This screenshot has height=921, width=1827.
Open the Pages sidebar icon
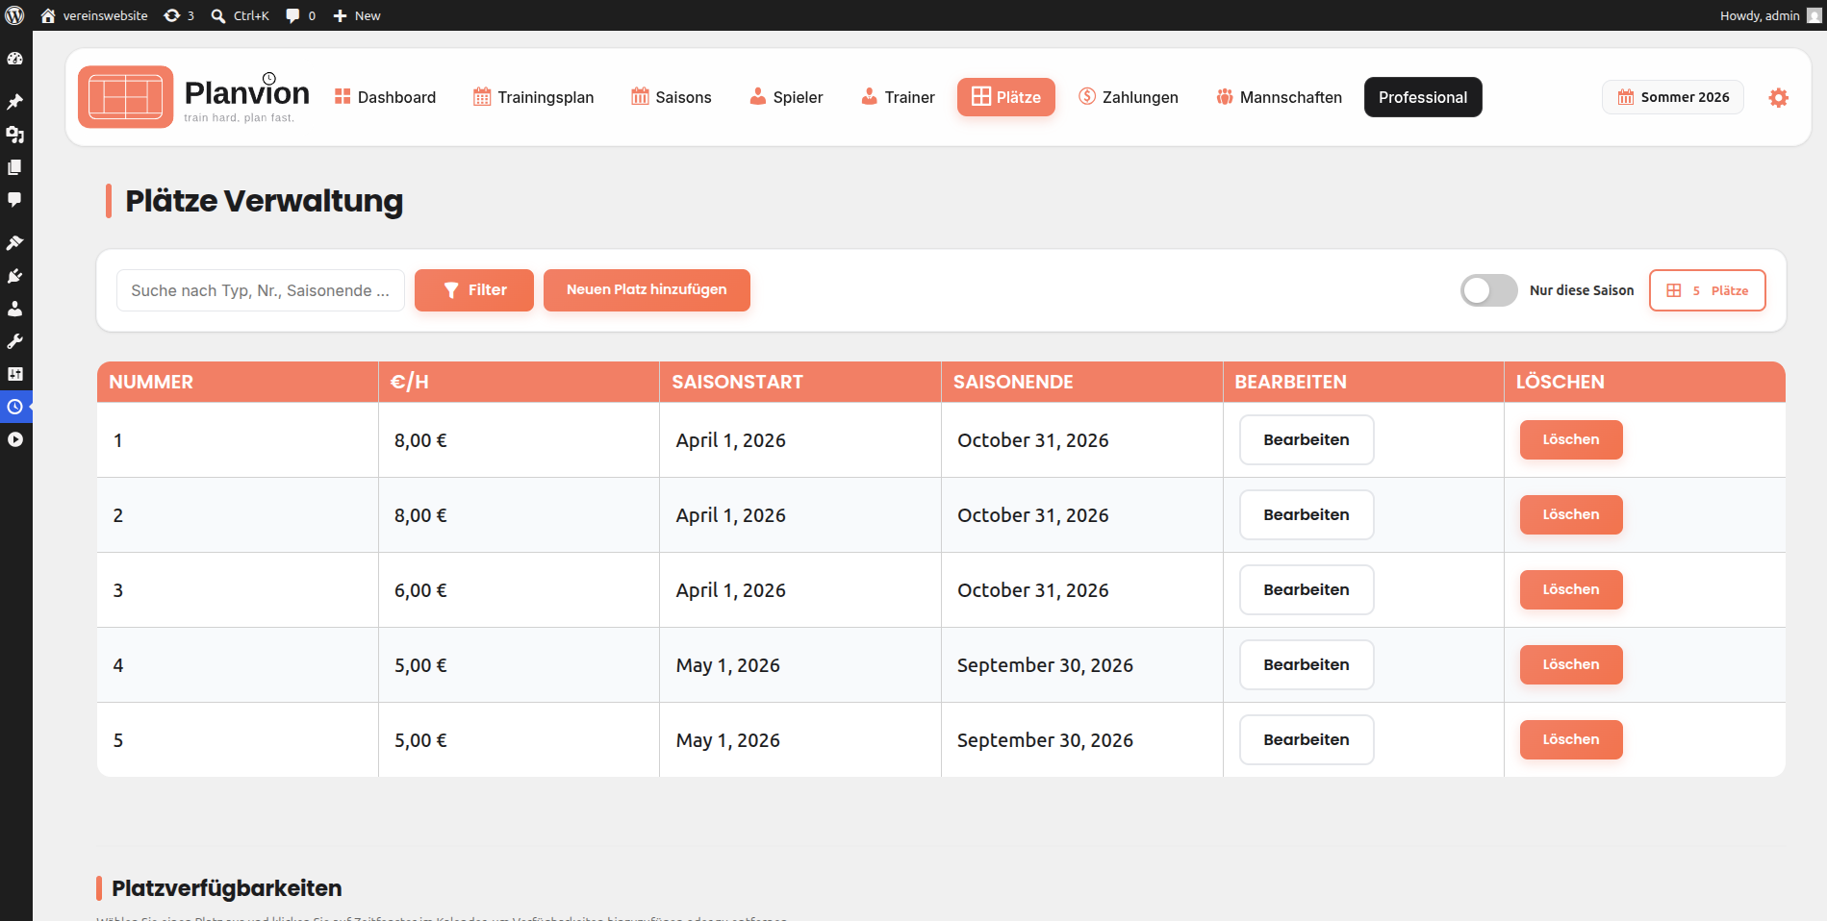click(14, 167)
